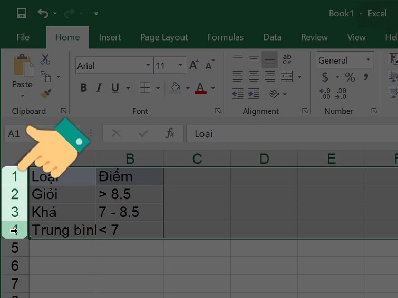Viewport: 398px width, 298px height.
Task: Switch to the Data tab
Action: tap(272, 37)
